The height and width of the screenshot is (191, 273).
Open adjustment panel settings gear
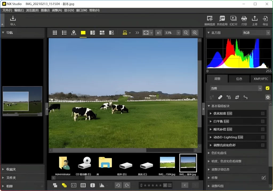pos(268,97)
